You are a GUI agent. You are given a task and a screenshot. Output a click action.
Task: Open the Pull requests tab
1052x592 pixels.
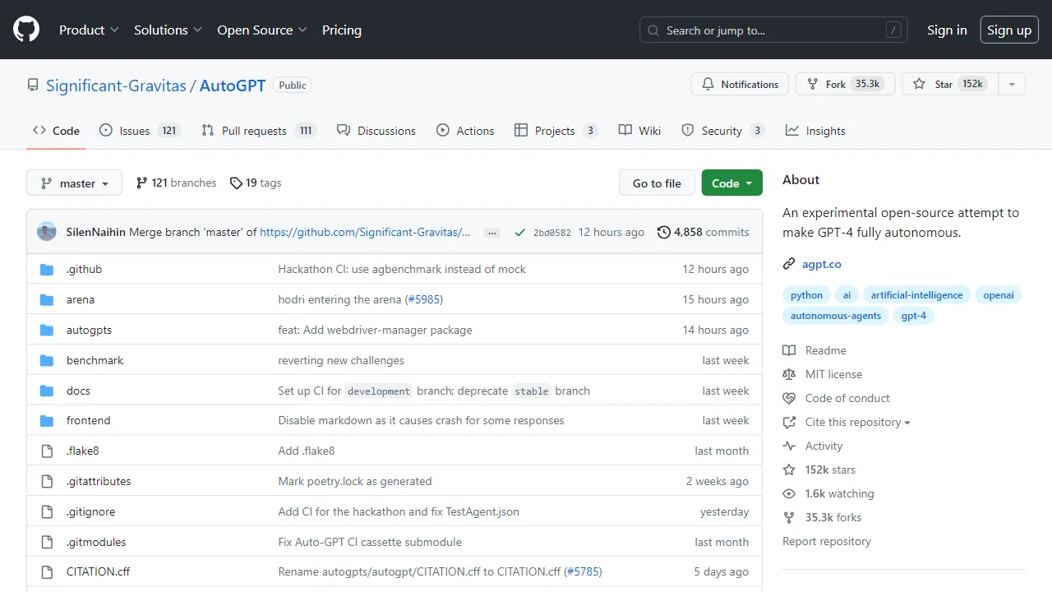[x=259, y=131]
